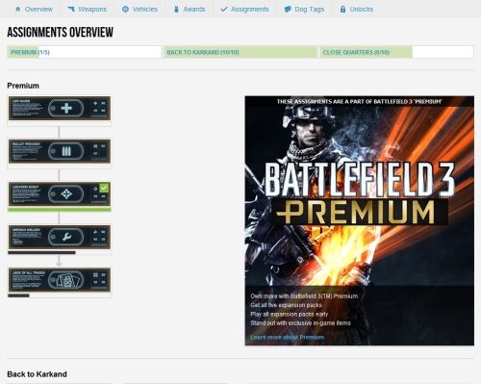Click the Battlefield 3 Premium banner image
This screenshot has width=481, height=384.
point(360,220)
